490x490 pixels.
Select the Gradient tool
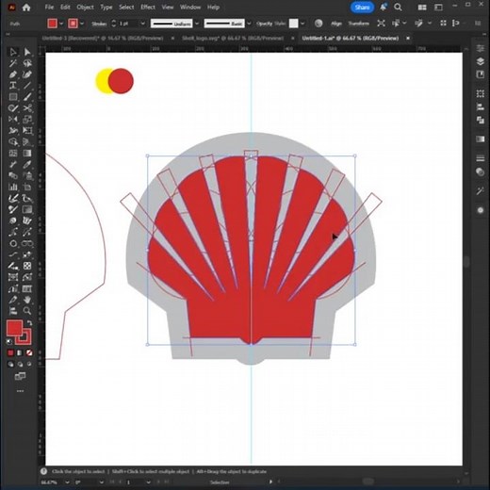pyautogui.click(x=27, y=154)
